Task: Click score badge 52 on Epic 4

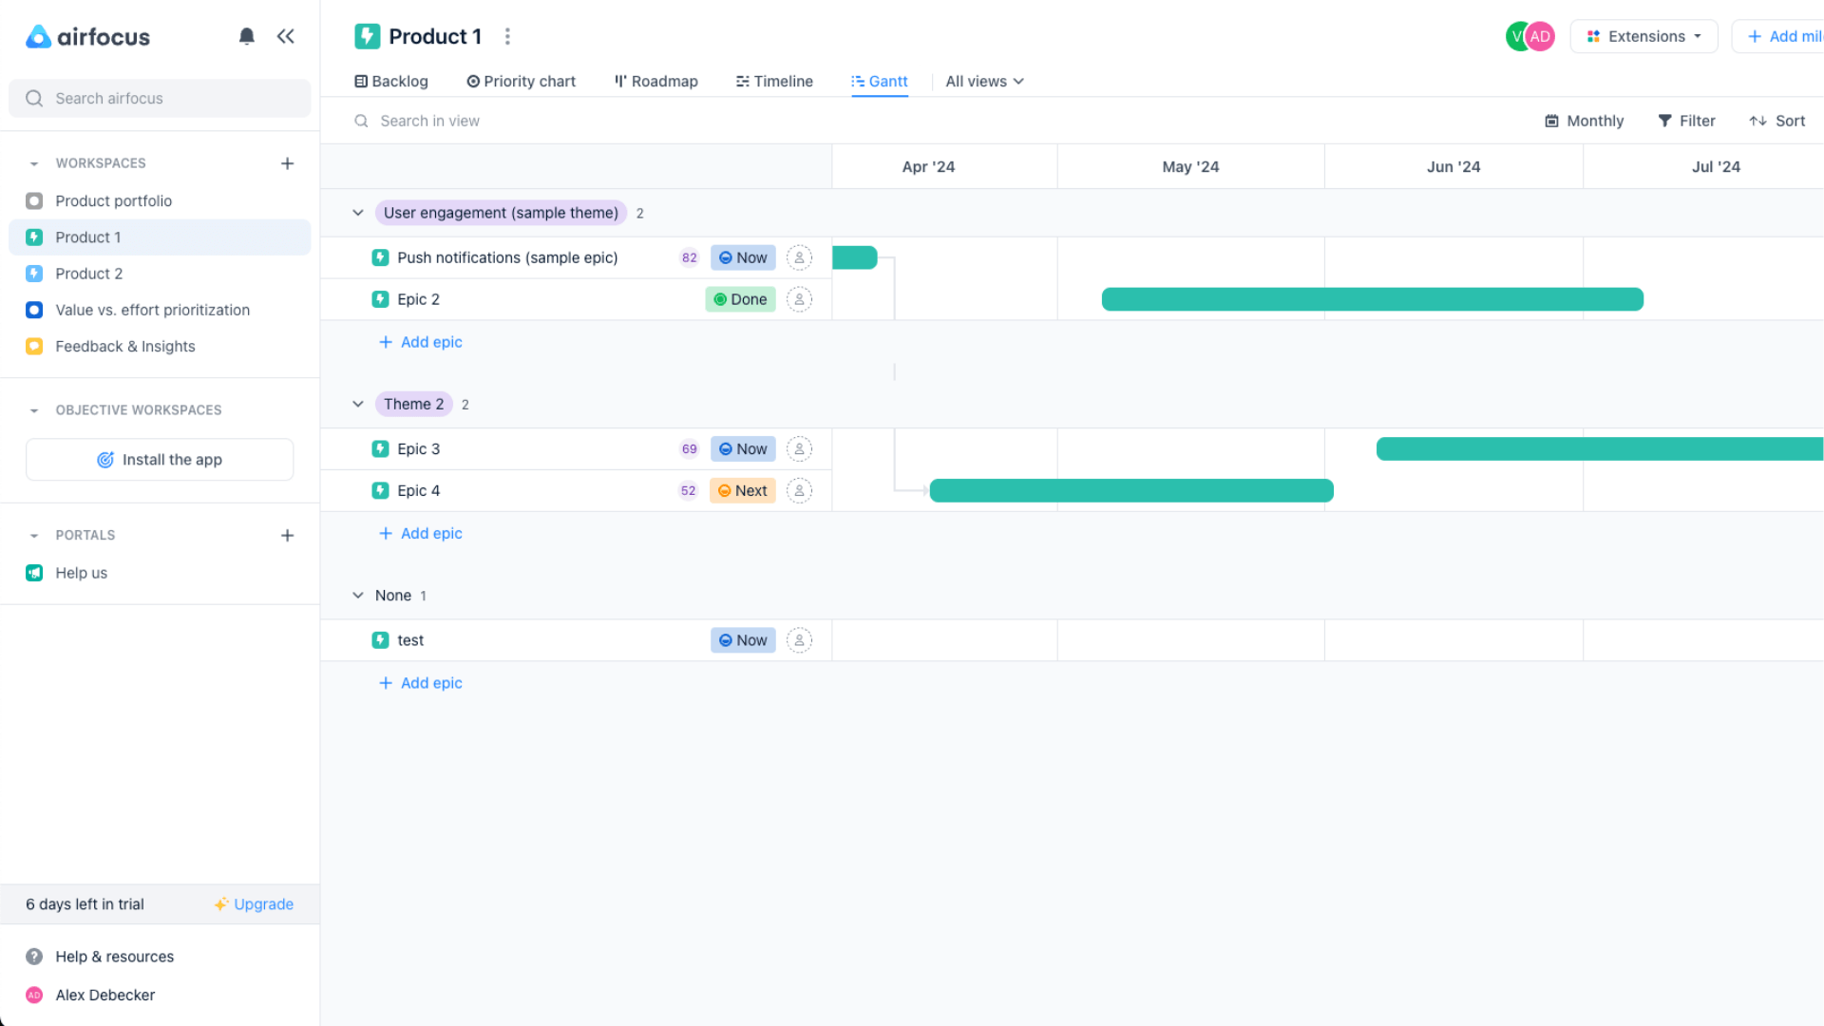Action: click(688, 490)
